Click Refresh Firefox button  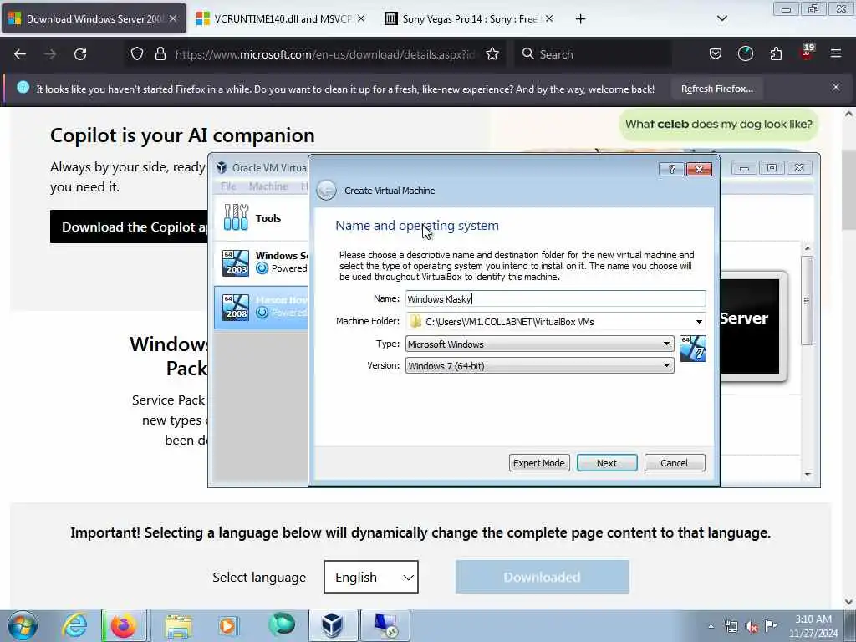click(x=716, y=89)
